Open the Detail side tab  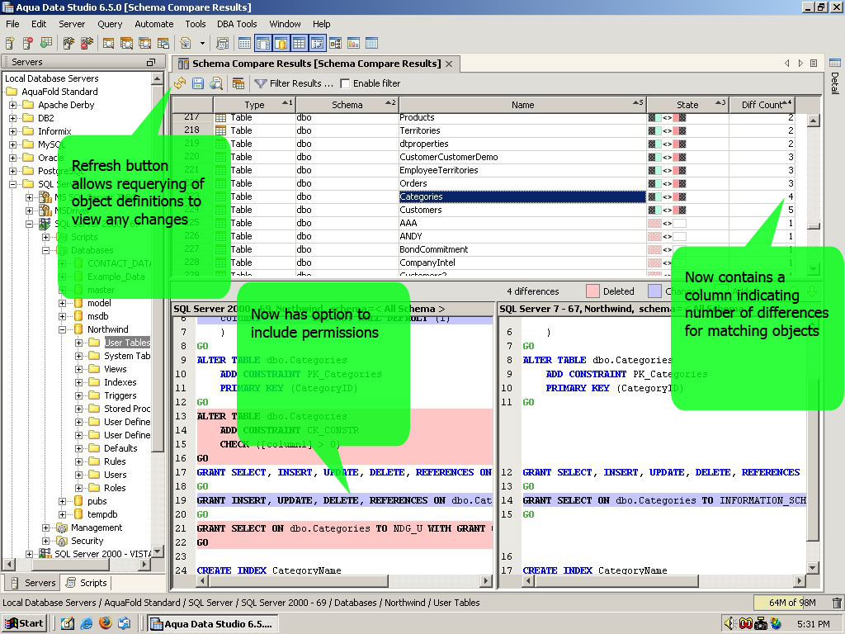tap(835, 75)
